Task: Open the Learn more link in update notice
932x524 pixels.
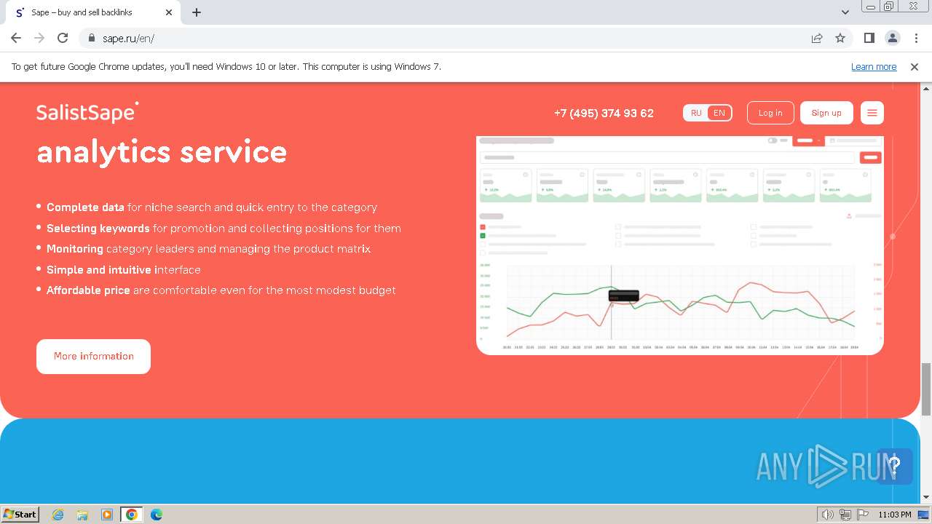Action: tap(874, 67)
